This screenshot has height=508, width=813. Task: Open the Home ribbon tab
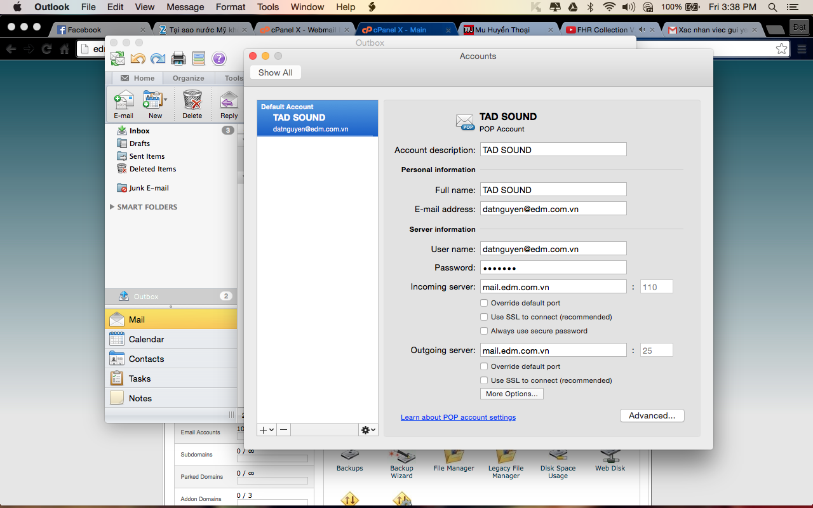137,78
